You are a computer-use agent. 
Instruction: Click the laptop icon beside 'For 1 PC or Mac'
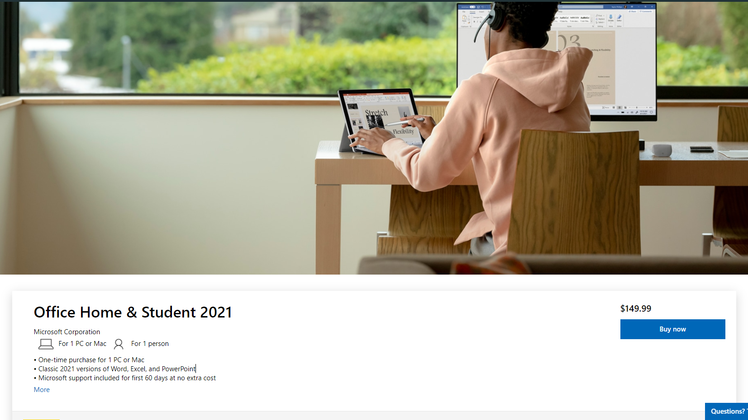[x=46, y=344]
